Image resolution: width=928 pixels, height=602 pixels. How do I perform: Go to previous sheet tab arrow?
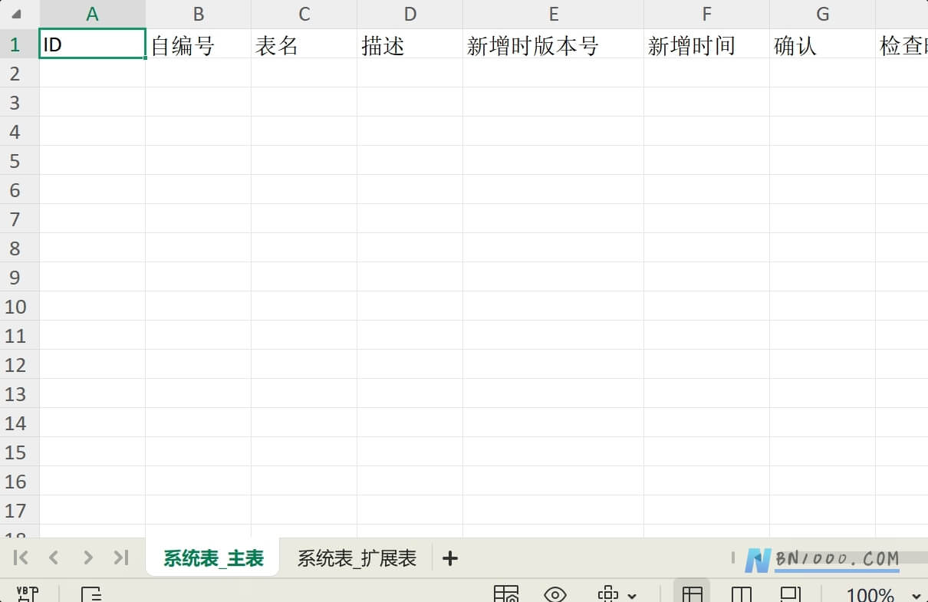[54, 558]
